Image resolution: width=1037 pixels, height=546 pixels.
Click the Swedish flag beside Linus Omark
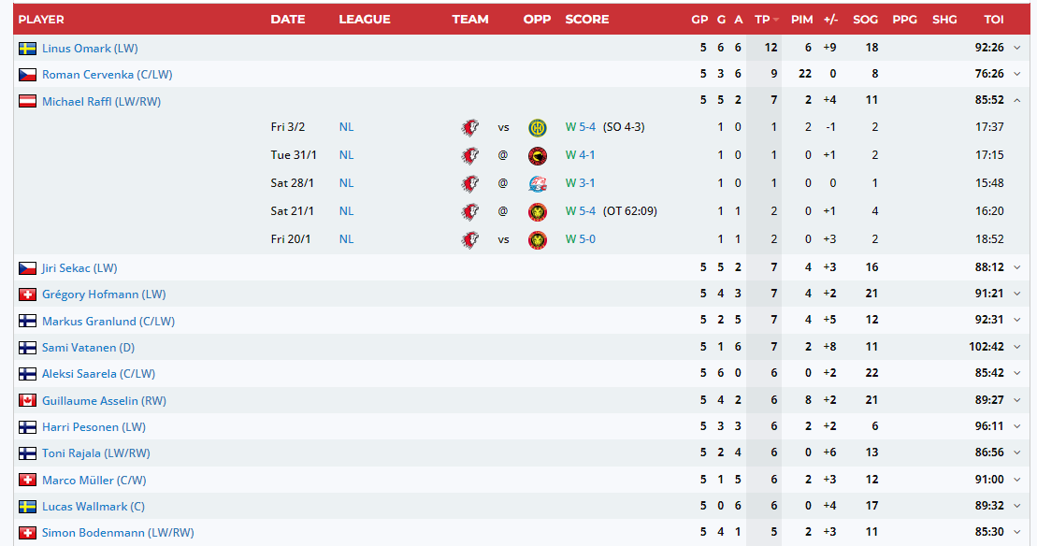(x=27, y=49)
